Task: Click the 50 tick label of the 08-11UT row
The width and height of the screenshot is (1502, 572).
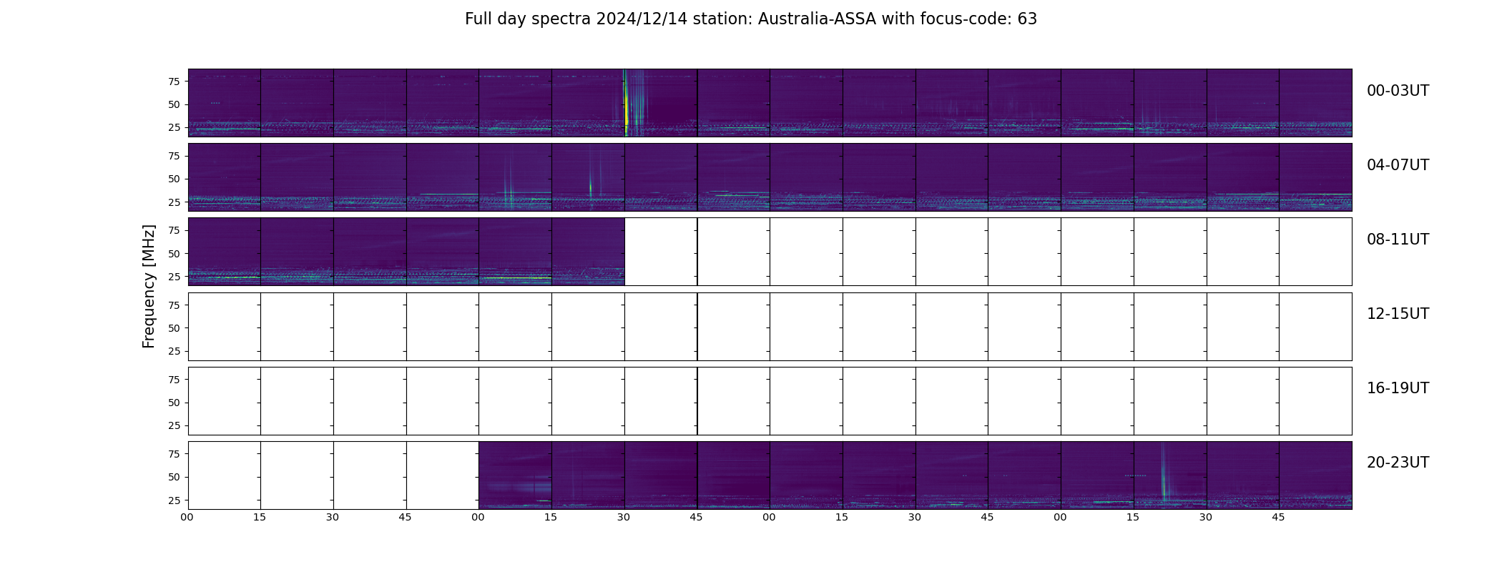Action: pyautogui.click(x=174, y=254)
